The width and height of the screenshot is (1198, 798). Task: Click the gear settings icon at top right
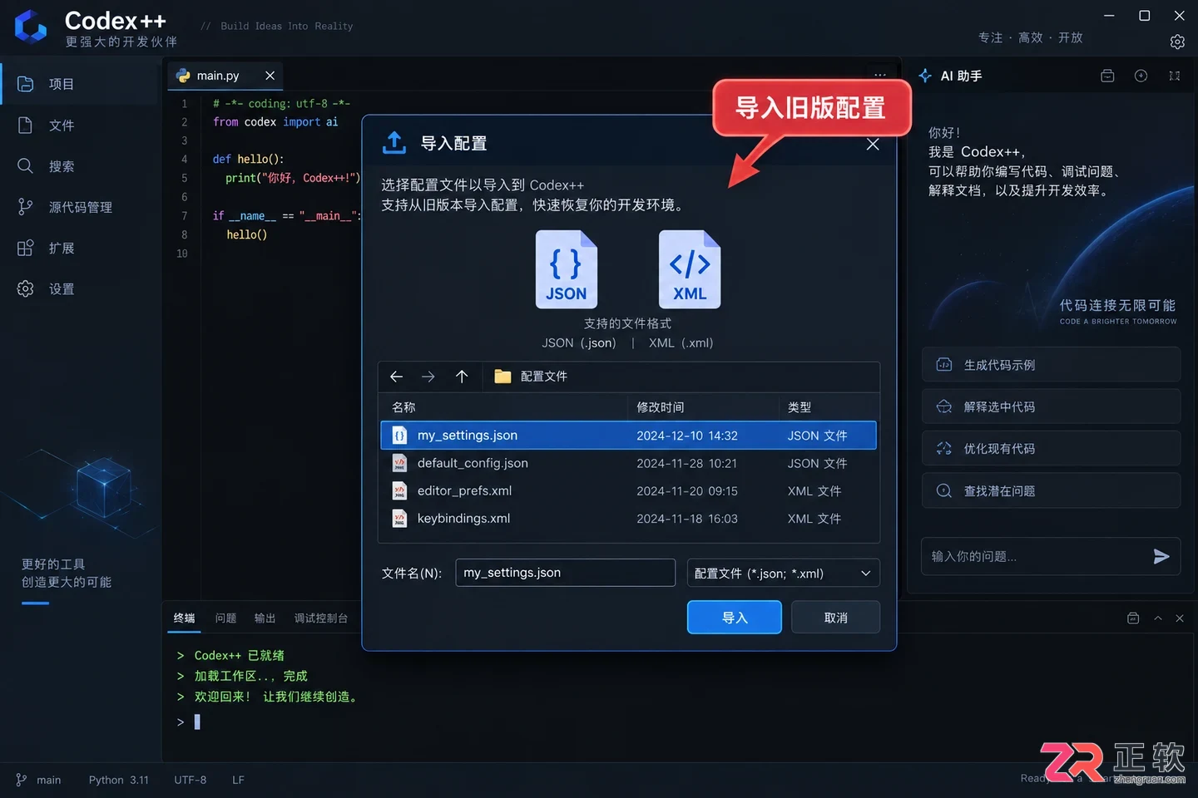[x=1177, y=42]
